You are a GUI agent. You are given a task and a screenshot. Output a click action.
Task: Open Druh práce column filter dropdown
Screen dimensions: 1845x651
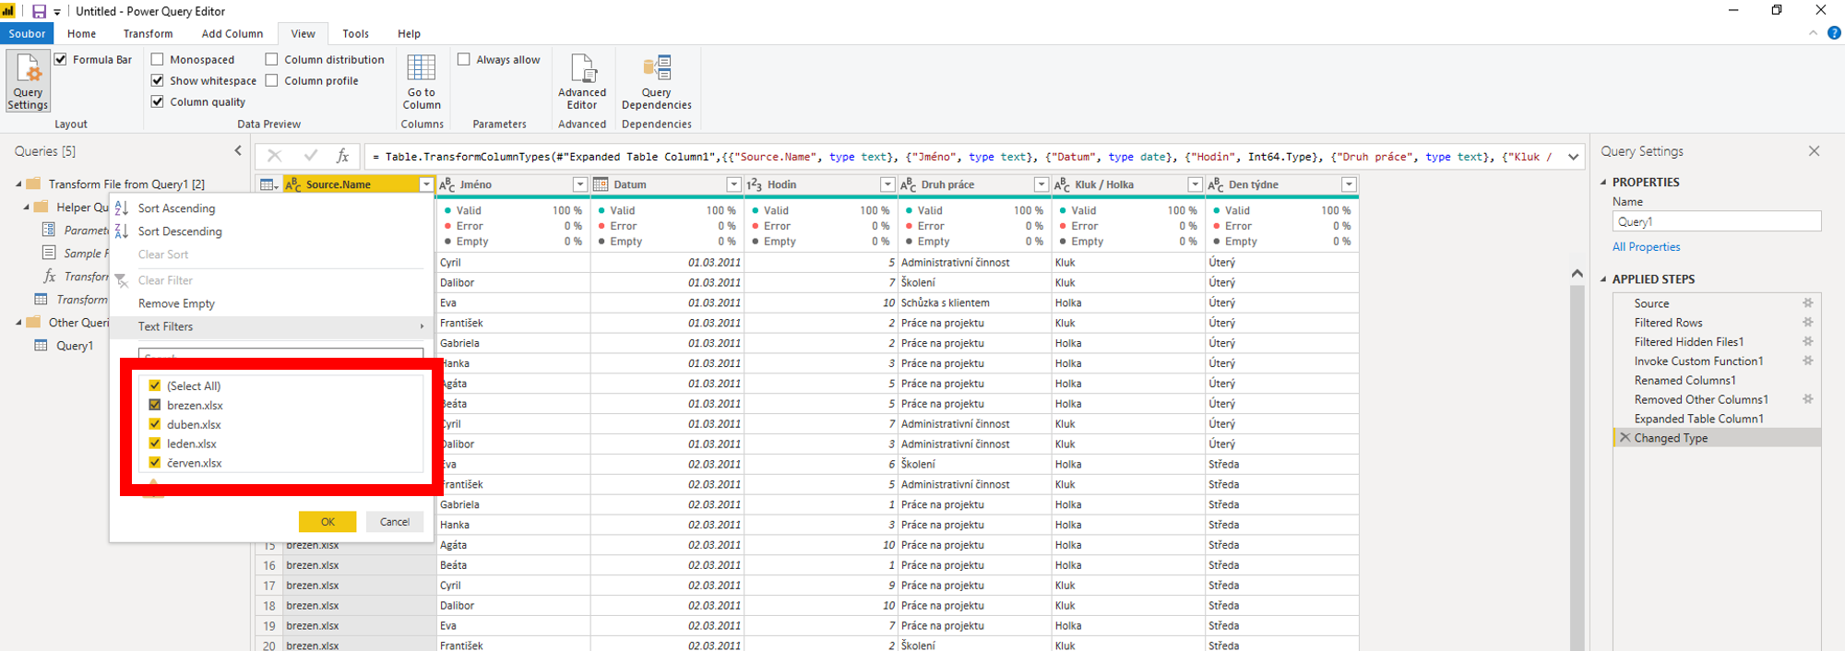click(1042, 184)
